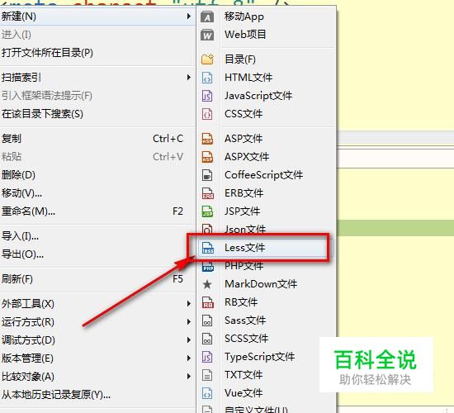Expand the 运行方式(R) submenu arrow
Image resolution: width=454 pixels, height=413 pixels.
pyautogui.click(x=189, y=322)
